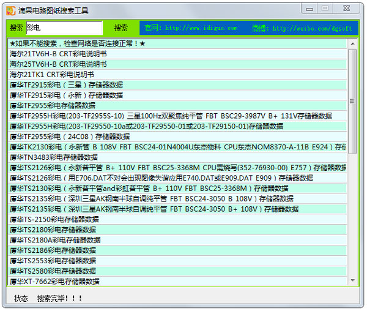This screenshot has height=311, width=367.
Task: Select row 厦华TS2130彩电 永新普平管and彩虹普平管
Action: pos(177,189)
